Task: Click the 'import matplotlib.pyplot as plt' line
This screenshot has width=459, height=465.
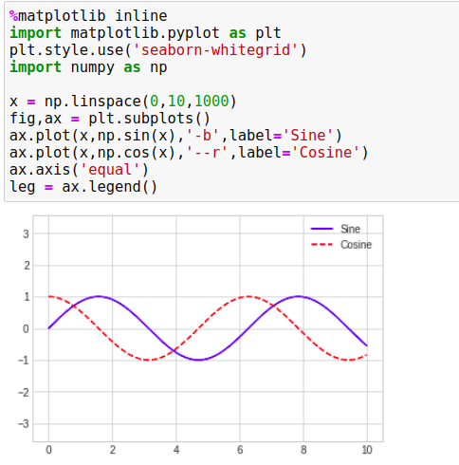Action: tap(145, 33)
